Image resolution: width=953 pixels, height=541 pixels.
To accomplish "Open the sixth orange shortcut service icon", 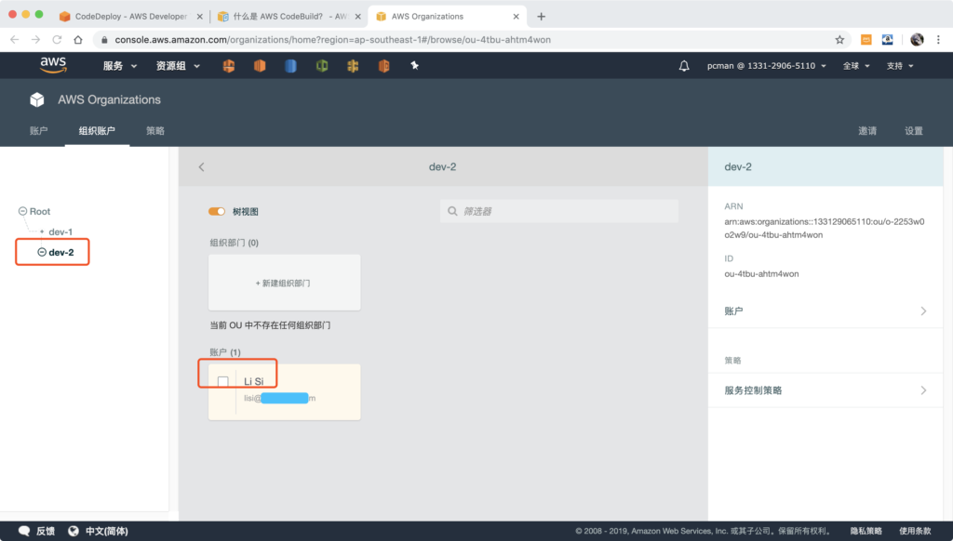I will (x=383, y=66).
